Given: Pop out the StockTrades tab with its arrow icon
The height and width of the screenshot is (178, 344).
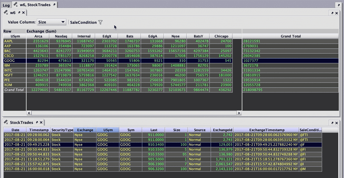Looking at the screenshot, I should click(37, 122).
